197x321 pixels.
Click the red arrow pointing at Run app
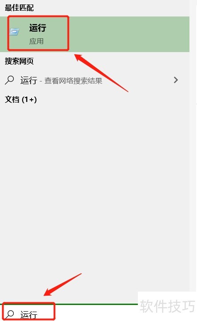tap(101, 73)
